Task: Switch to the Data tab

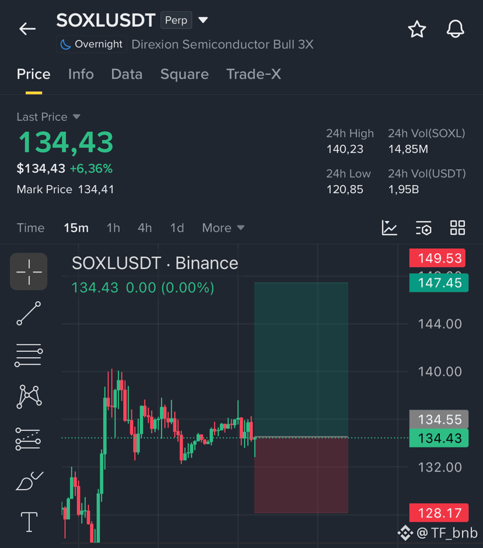Action: click(127, 74)
